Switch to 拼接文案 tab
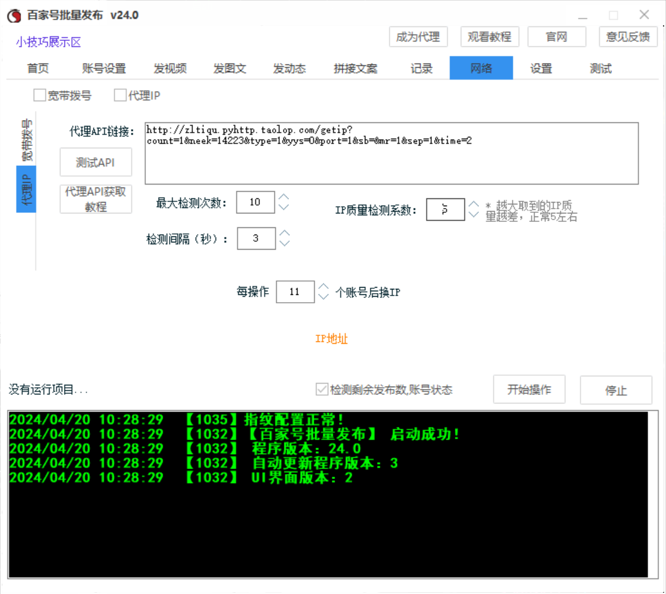This screenshot has height=594, width=666. point(355,68)
